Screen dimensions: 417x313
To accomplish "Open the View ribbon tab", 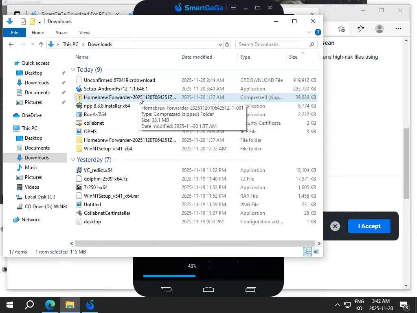I will (84, 33).
